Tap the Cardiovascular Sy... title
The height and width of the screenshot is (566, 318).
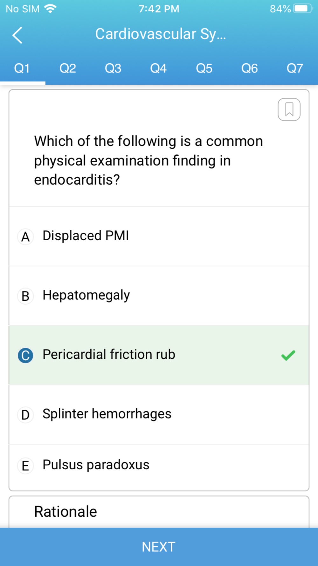tap(161, 34)
